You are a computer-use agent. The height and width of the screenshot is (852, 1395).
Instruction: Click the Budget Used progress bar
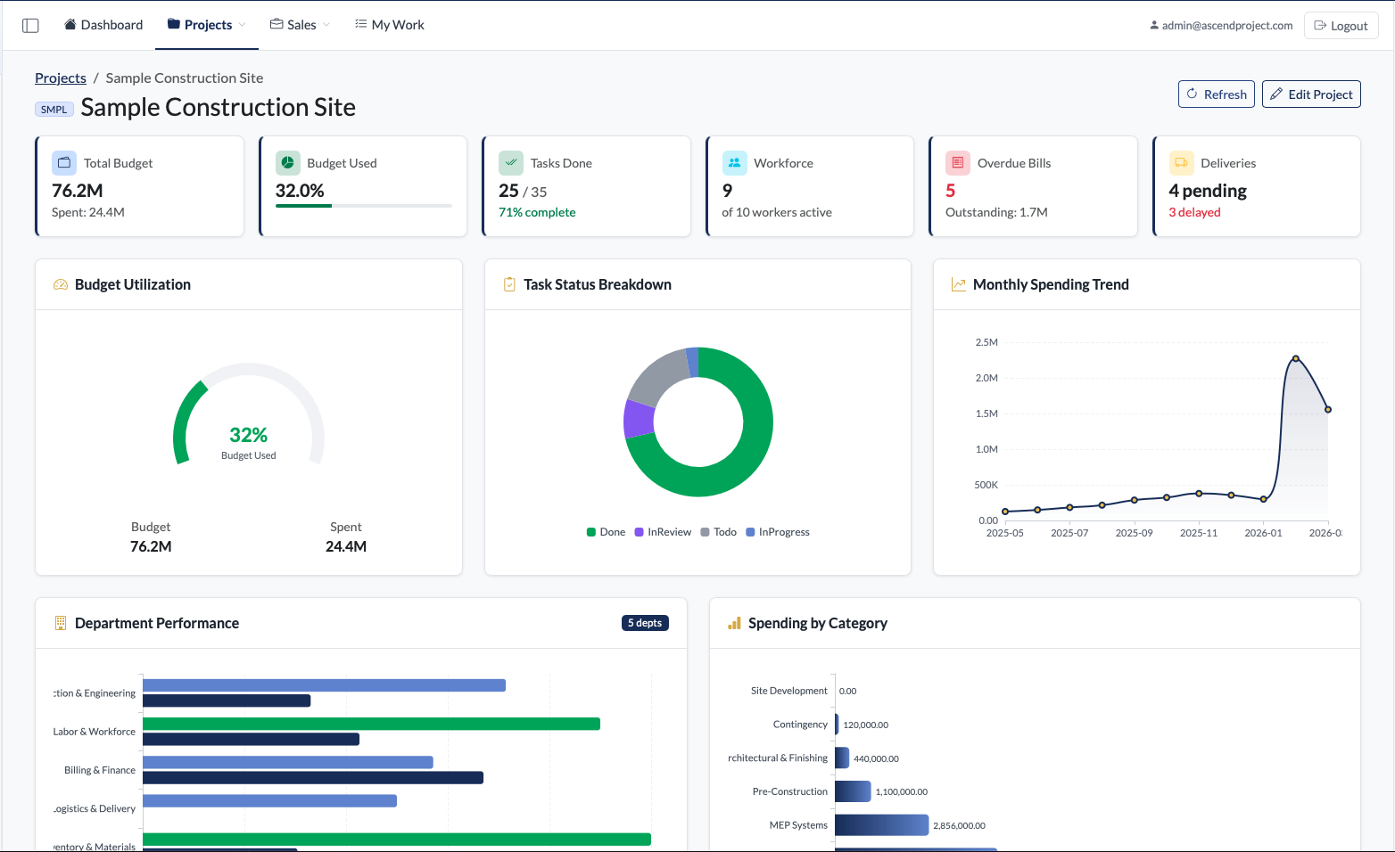point(364,206)
